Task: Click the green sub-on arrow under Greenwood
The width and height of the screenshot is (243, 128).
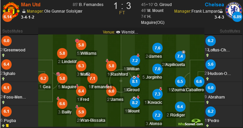Action: coord(3,55)
